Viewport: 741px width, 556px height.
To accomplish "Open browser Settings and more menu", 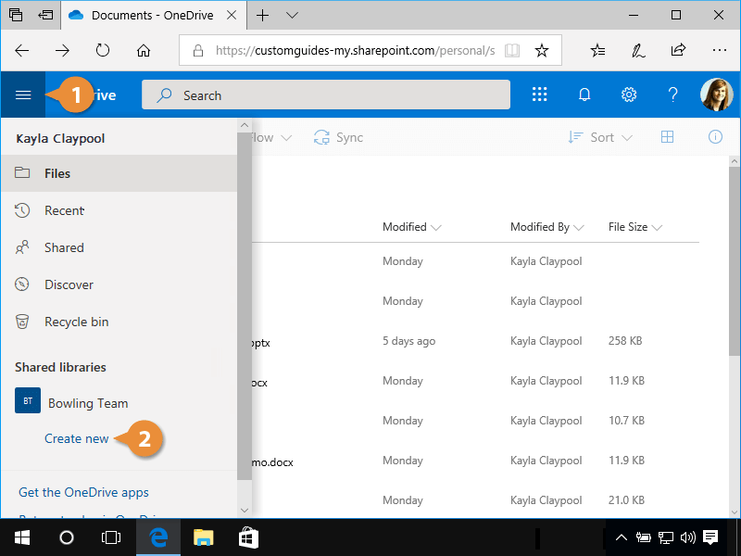I will tap(719, 50).
